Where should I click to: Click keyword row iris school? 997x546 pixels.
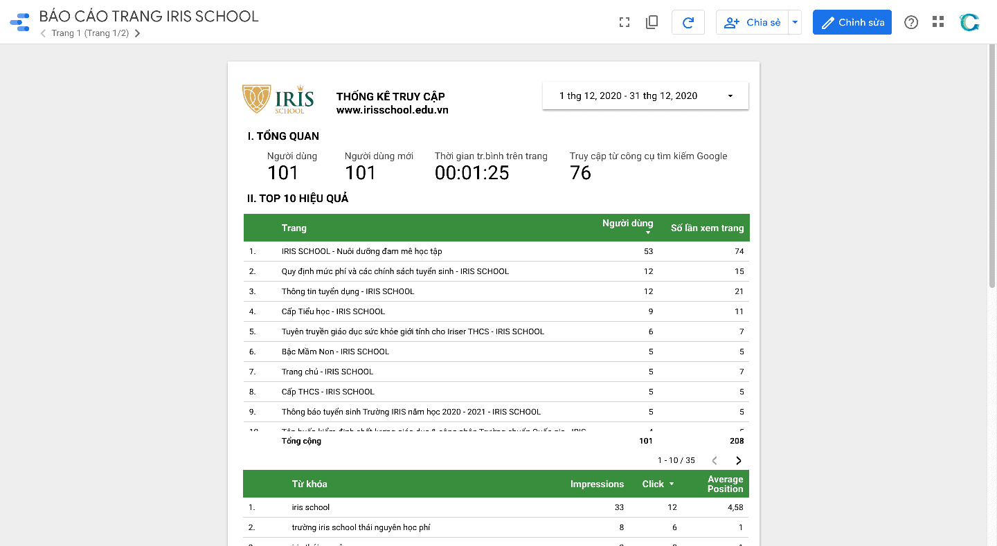point(496,507)
